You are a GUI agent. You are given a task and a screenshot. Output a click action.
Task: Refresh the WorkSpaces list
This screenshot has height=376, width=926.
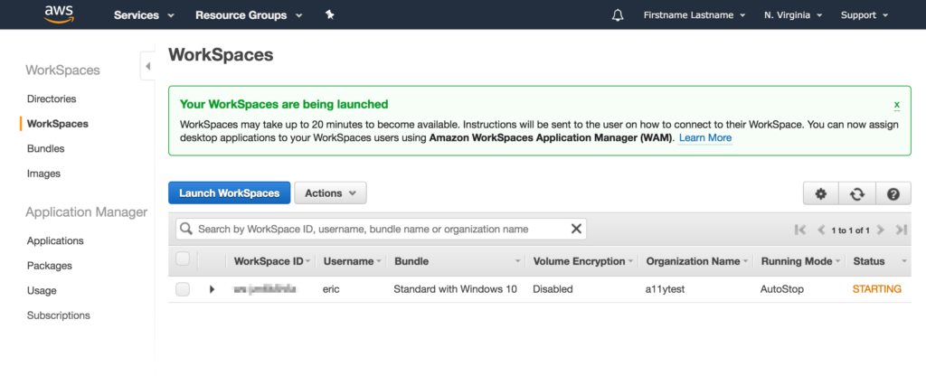[857, 193]
